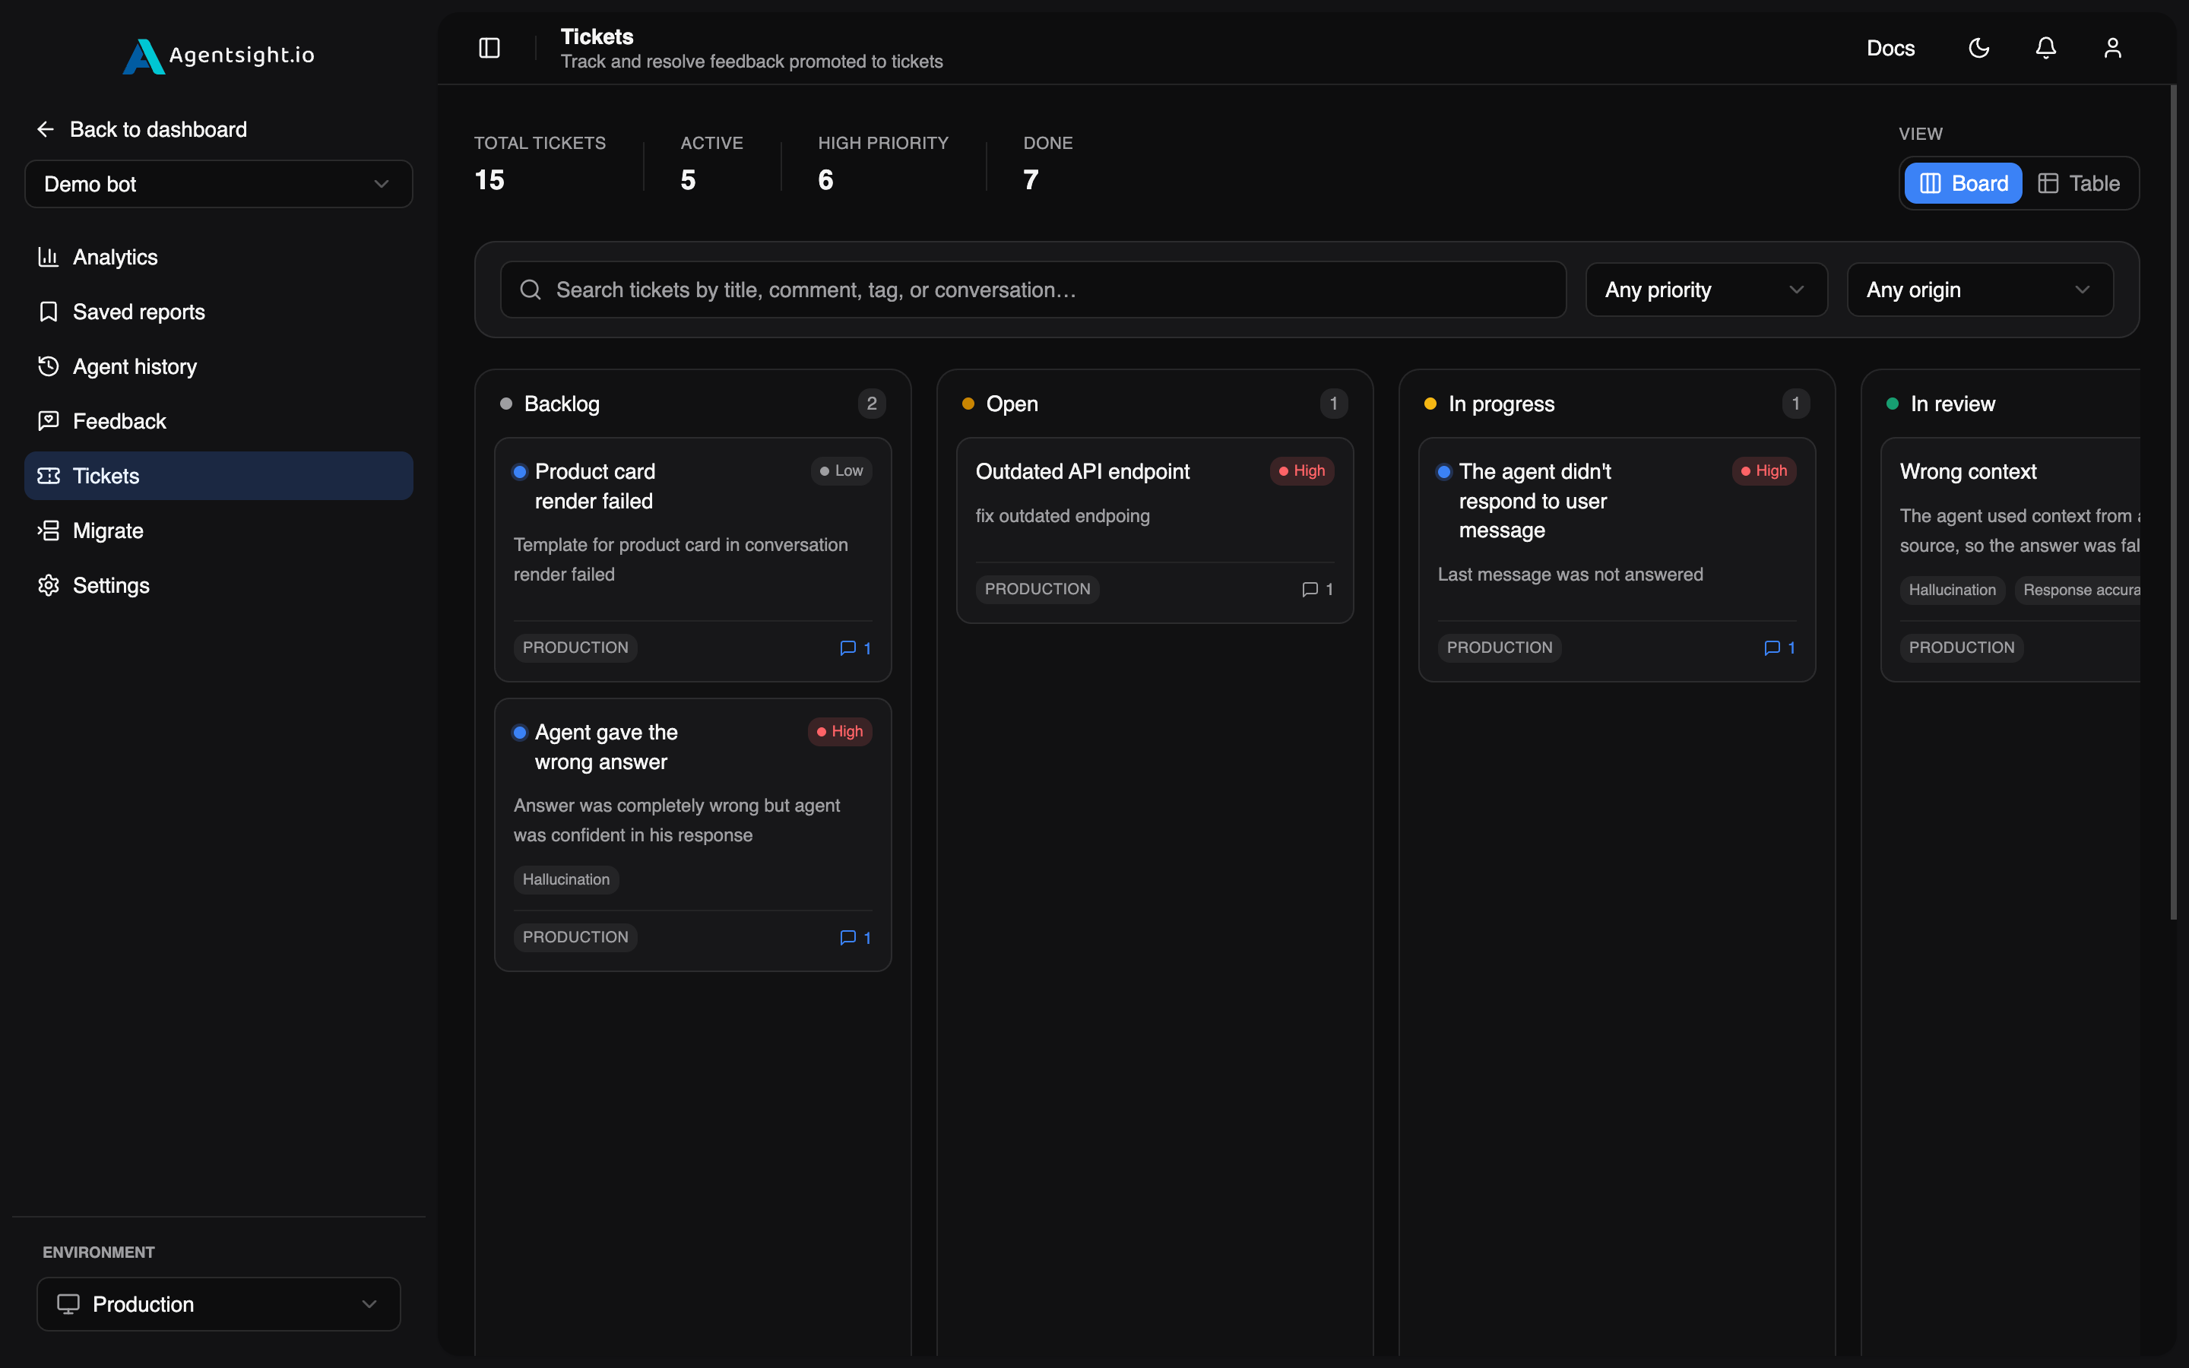
Task: Click PRODUCTION tag on Outdated API endpoint
Action: (1037, 589)
